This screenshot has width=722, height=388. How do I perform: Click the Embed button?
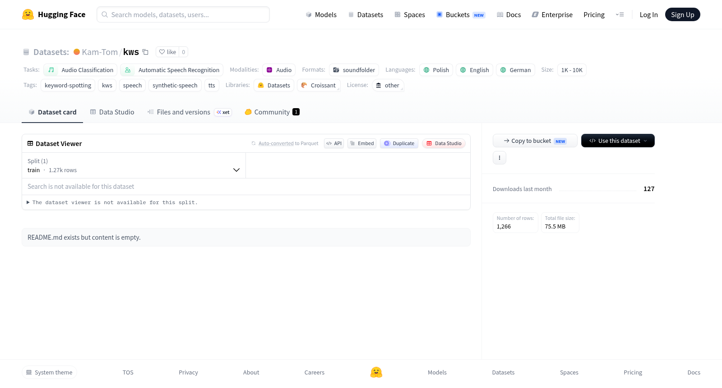[x=362, y=143]
